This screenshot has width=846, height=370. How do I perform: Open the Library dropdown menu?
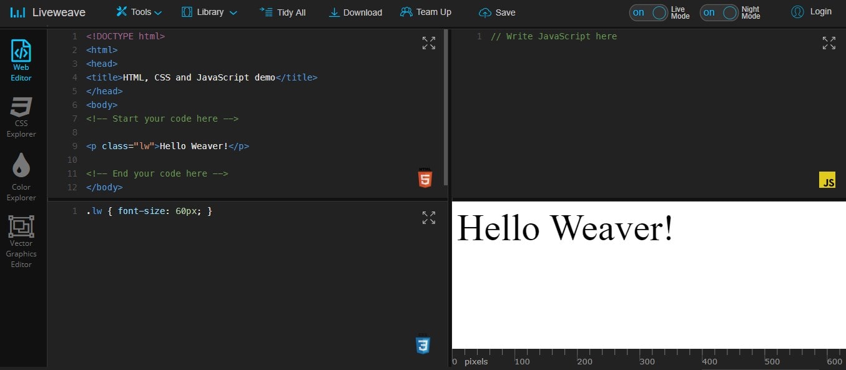point(209,12)
